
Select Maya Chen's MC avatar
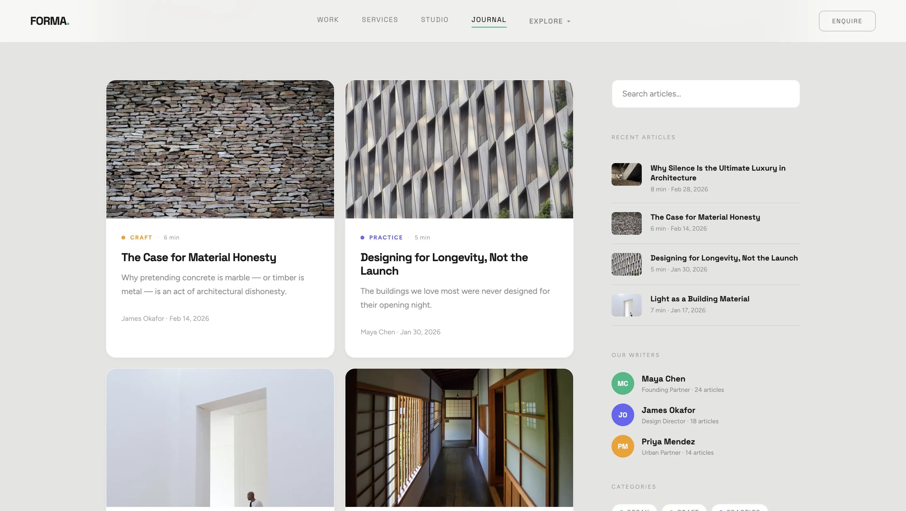pos(623,383)
